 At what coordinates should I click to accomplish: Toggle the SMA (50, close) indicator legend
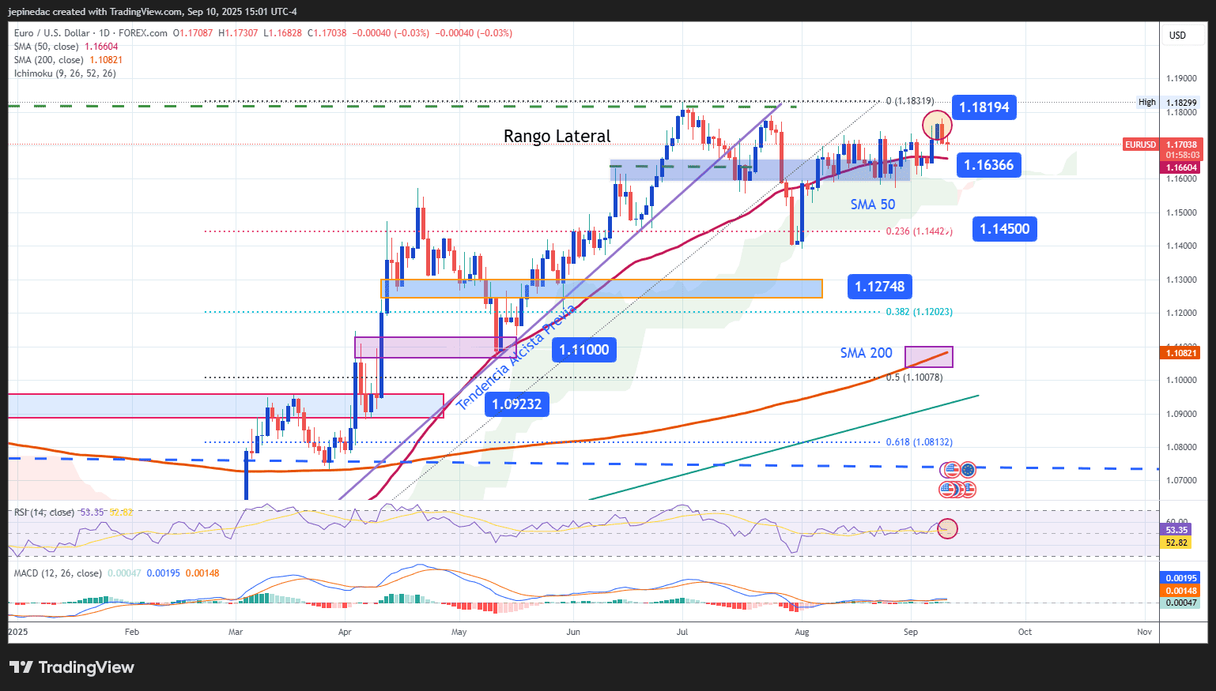tap(47, 47)
